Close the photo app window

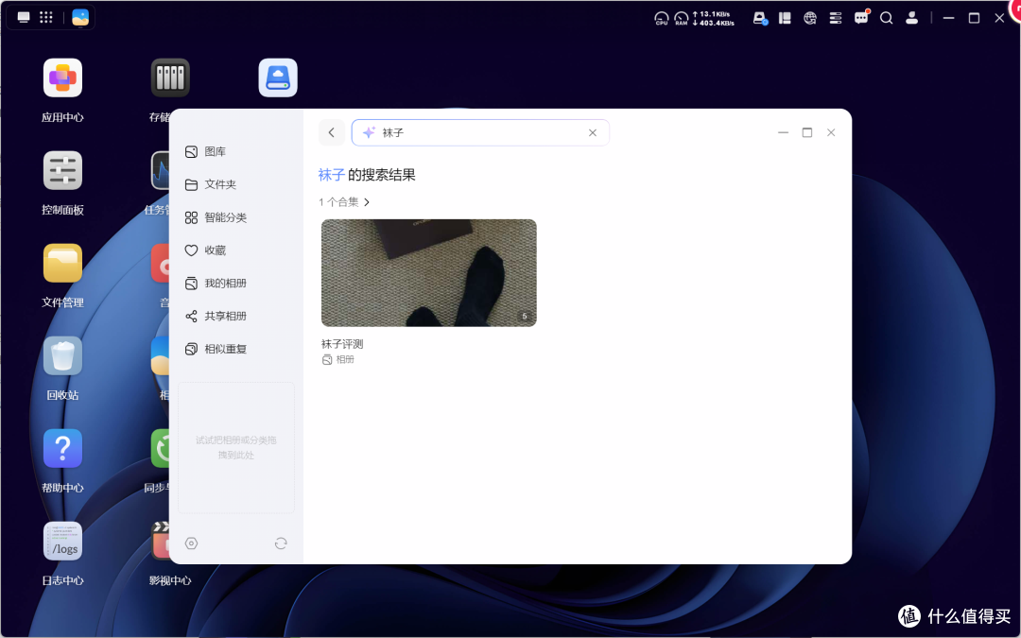pyautogui.click(x=831, y=133)
